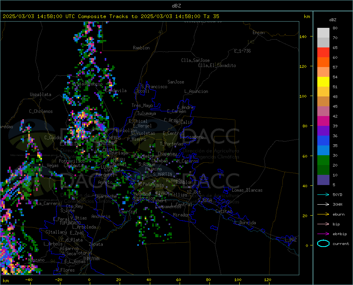Click the 'Encon' map label

pos(258,33)
